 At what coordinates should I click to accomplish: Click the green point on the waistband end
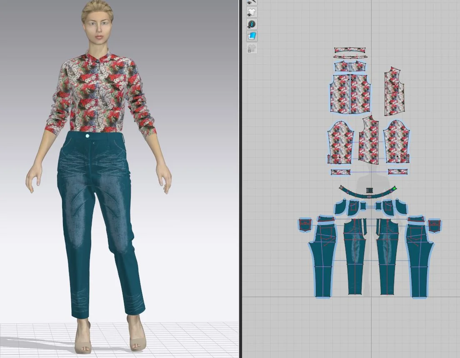click(394, 188)
